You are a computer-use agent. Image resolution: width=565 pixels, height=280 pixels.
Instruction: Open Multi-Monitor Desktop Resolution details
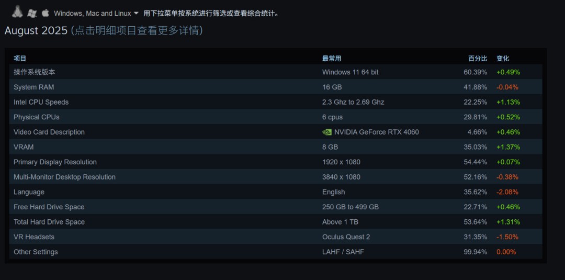(x=64, y=177)
